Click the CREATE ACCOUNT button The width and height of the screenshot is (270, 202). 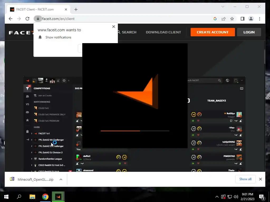click(x=213, y=32)
